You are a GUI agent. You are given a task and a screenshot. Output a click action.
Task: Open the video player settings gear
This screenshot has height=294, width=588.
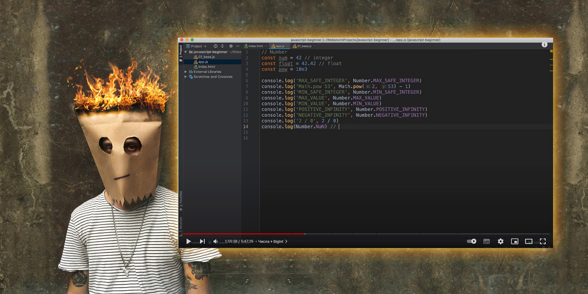pos(500,241)
